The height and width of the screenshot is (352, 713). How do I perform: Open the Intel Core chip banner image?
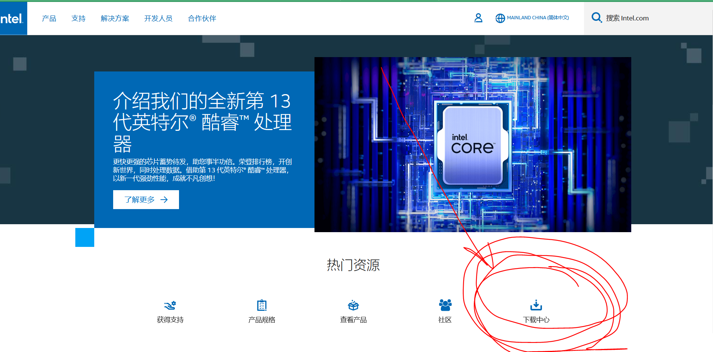pos(473,144)
